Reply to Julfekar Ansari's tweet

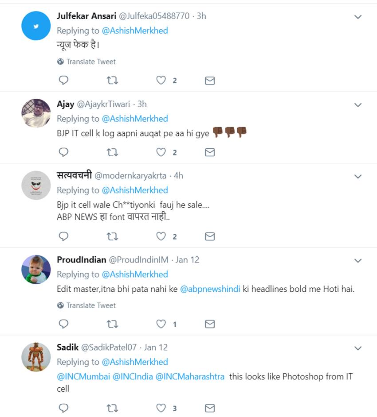[63, 80]
